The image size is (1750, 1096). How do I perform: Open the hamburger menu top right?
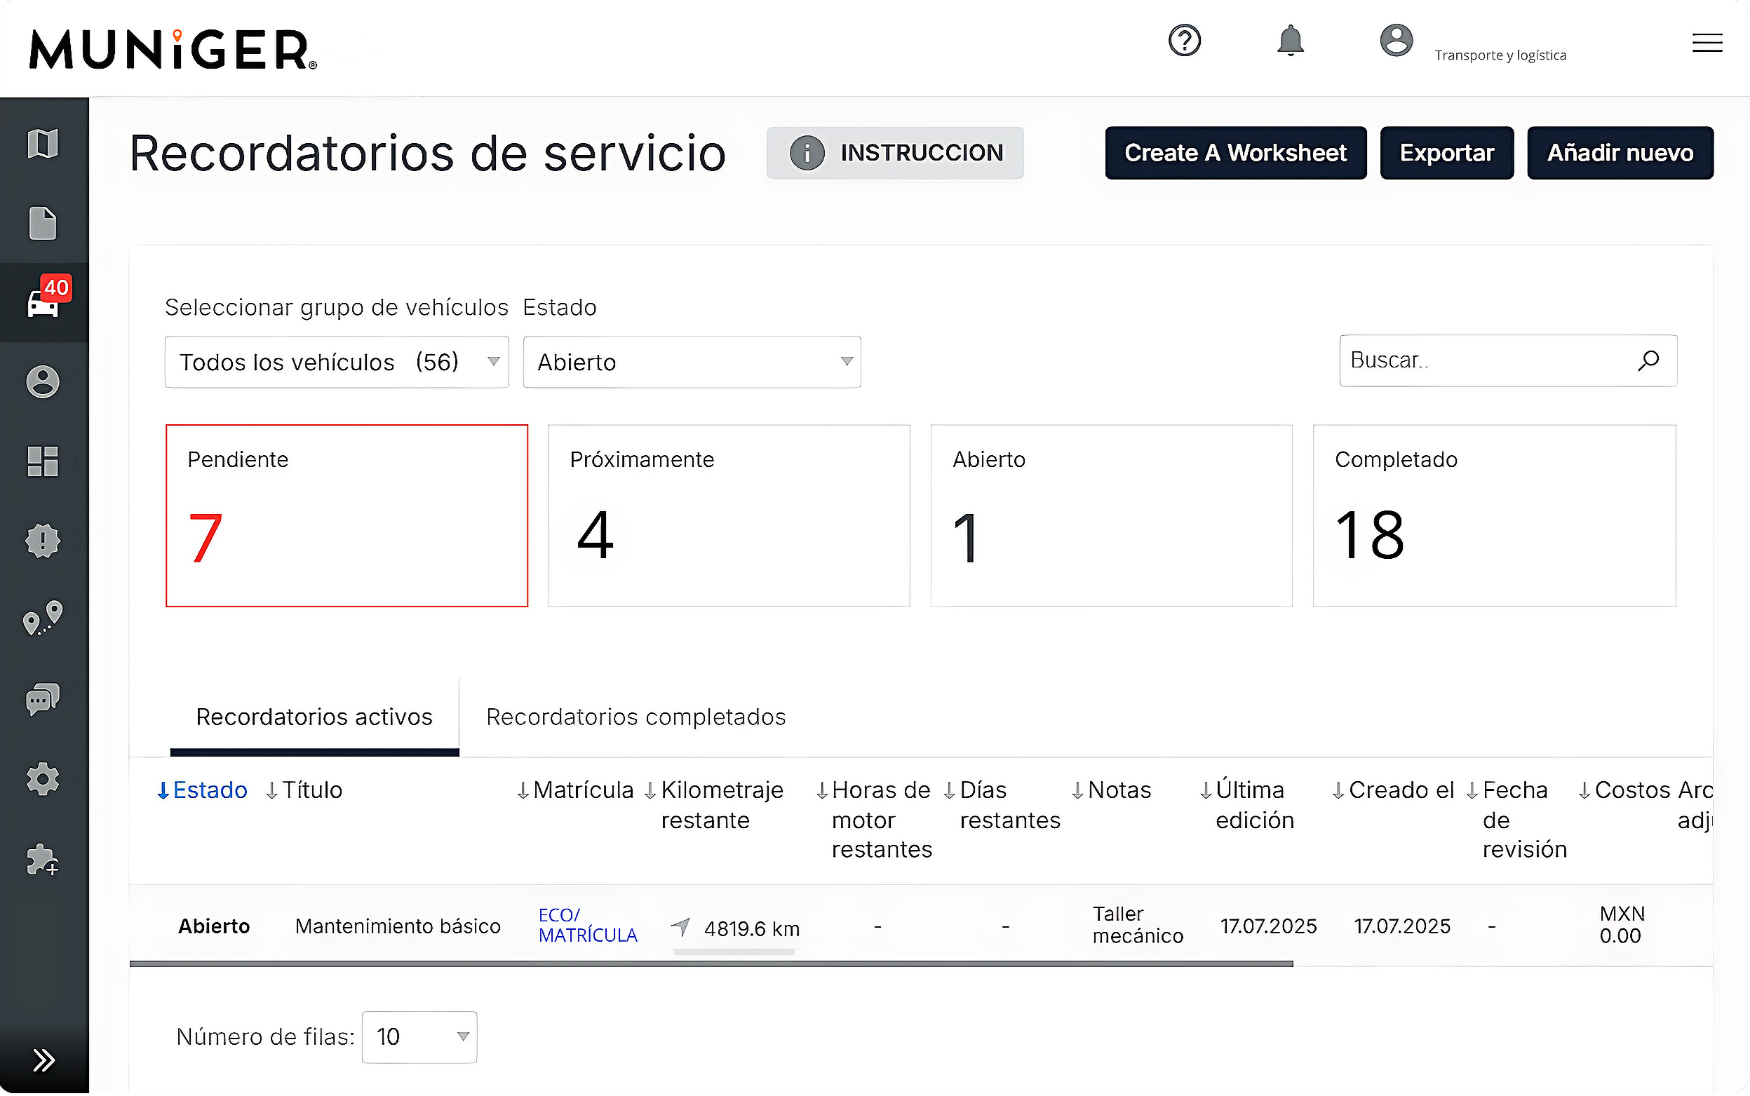point(1707,43)
